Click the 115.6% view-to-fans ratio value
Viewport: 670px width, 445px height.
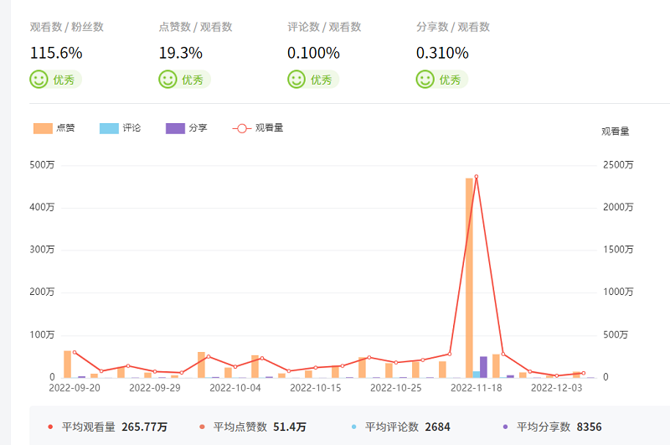[x=56, y=53]
